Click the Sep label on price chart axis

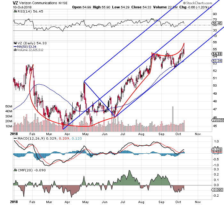(161, 134)
